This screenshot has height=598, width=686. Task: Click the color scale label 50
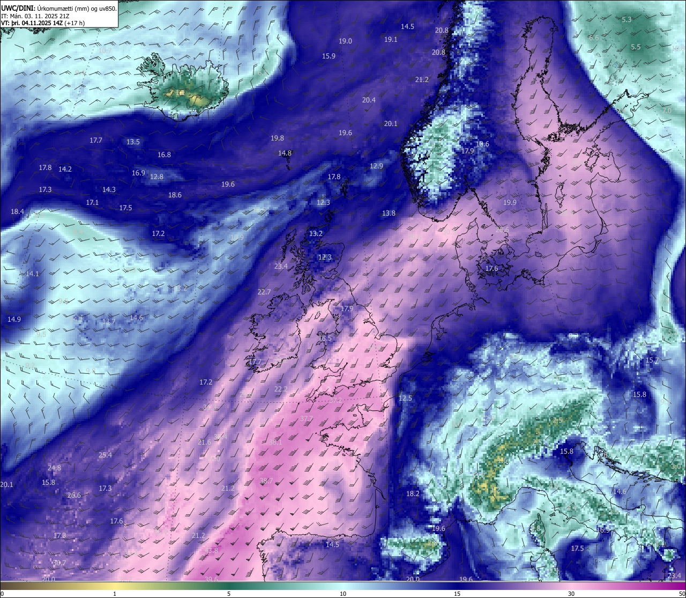682,594
